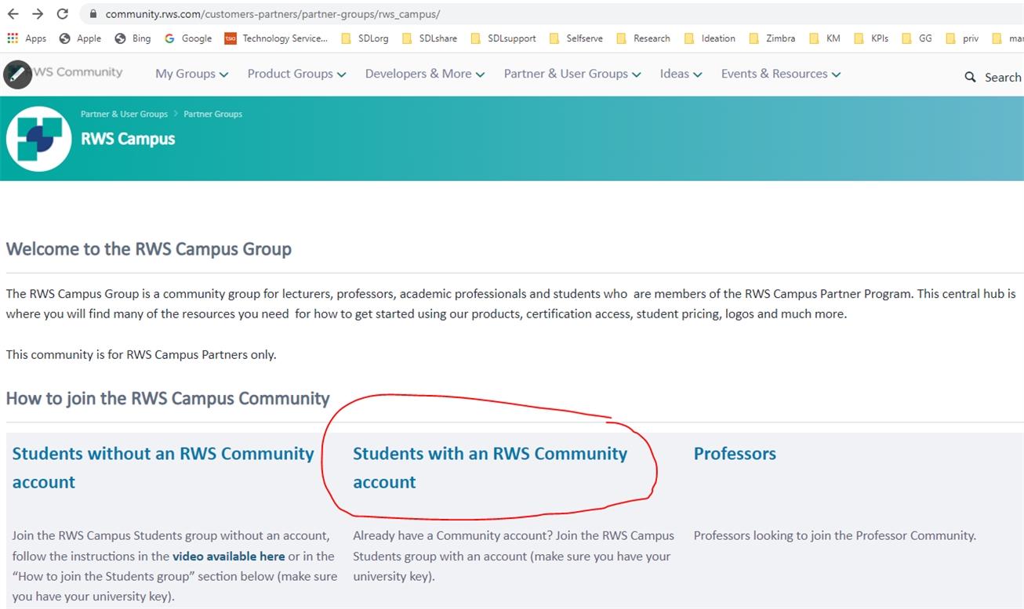
Task: Click the browser forward arrow
Action: [38, 14]
